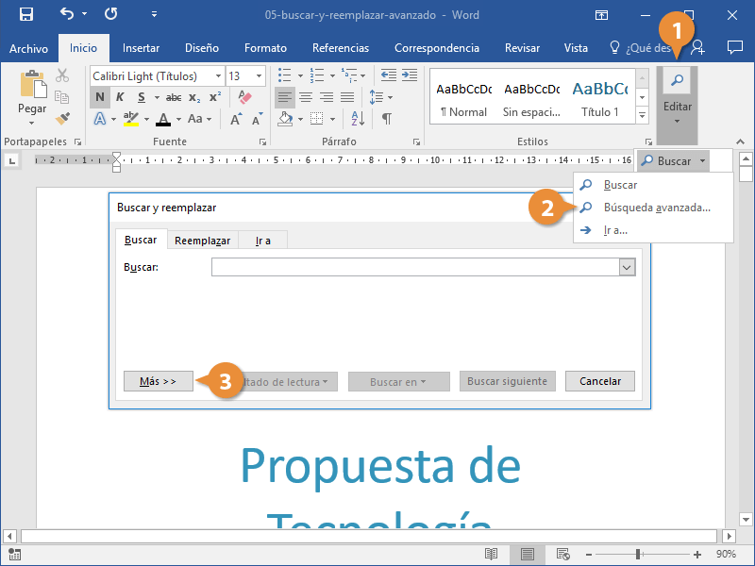Click the Cut scissors icon
The width and height of the screenshot is (755, 566).
click(62, 75)
